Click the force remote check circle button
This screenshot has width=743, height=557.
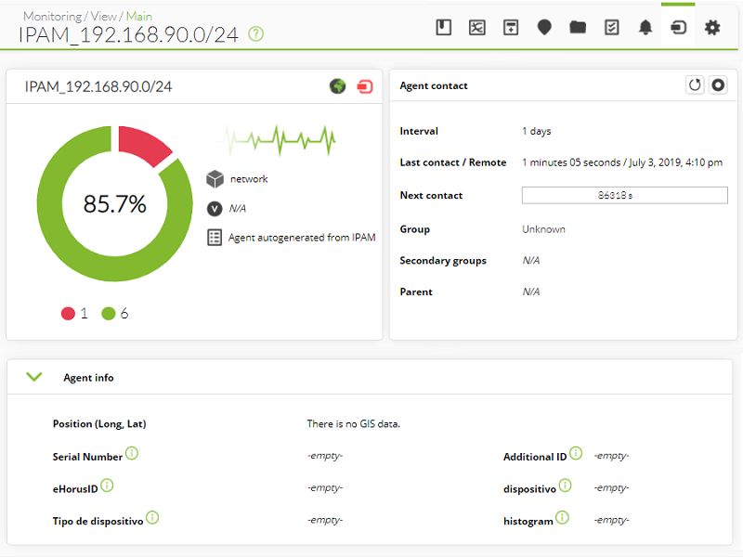[718, 85]
